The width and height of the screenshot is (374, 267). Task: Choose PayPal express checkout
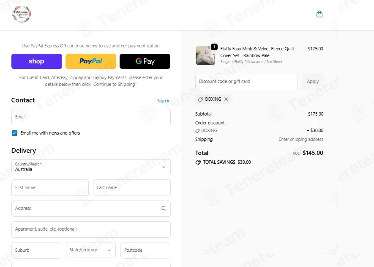[91, 61]
